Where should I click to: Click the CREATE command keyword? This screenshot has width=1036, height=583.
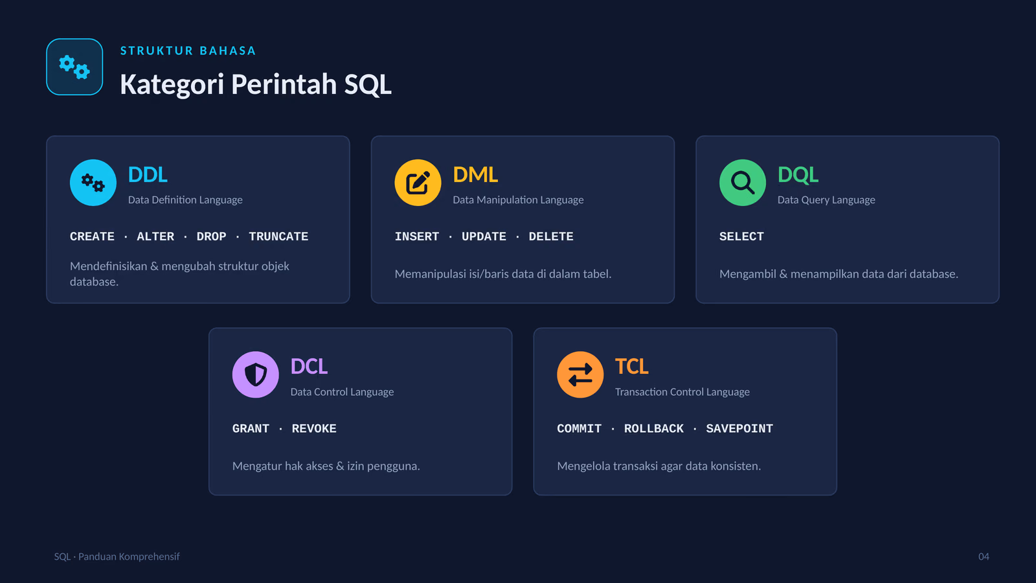(92, 236)
